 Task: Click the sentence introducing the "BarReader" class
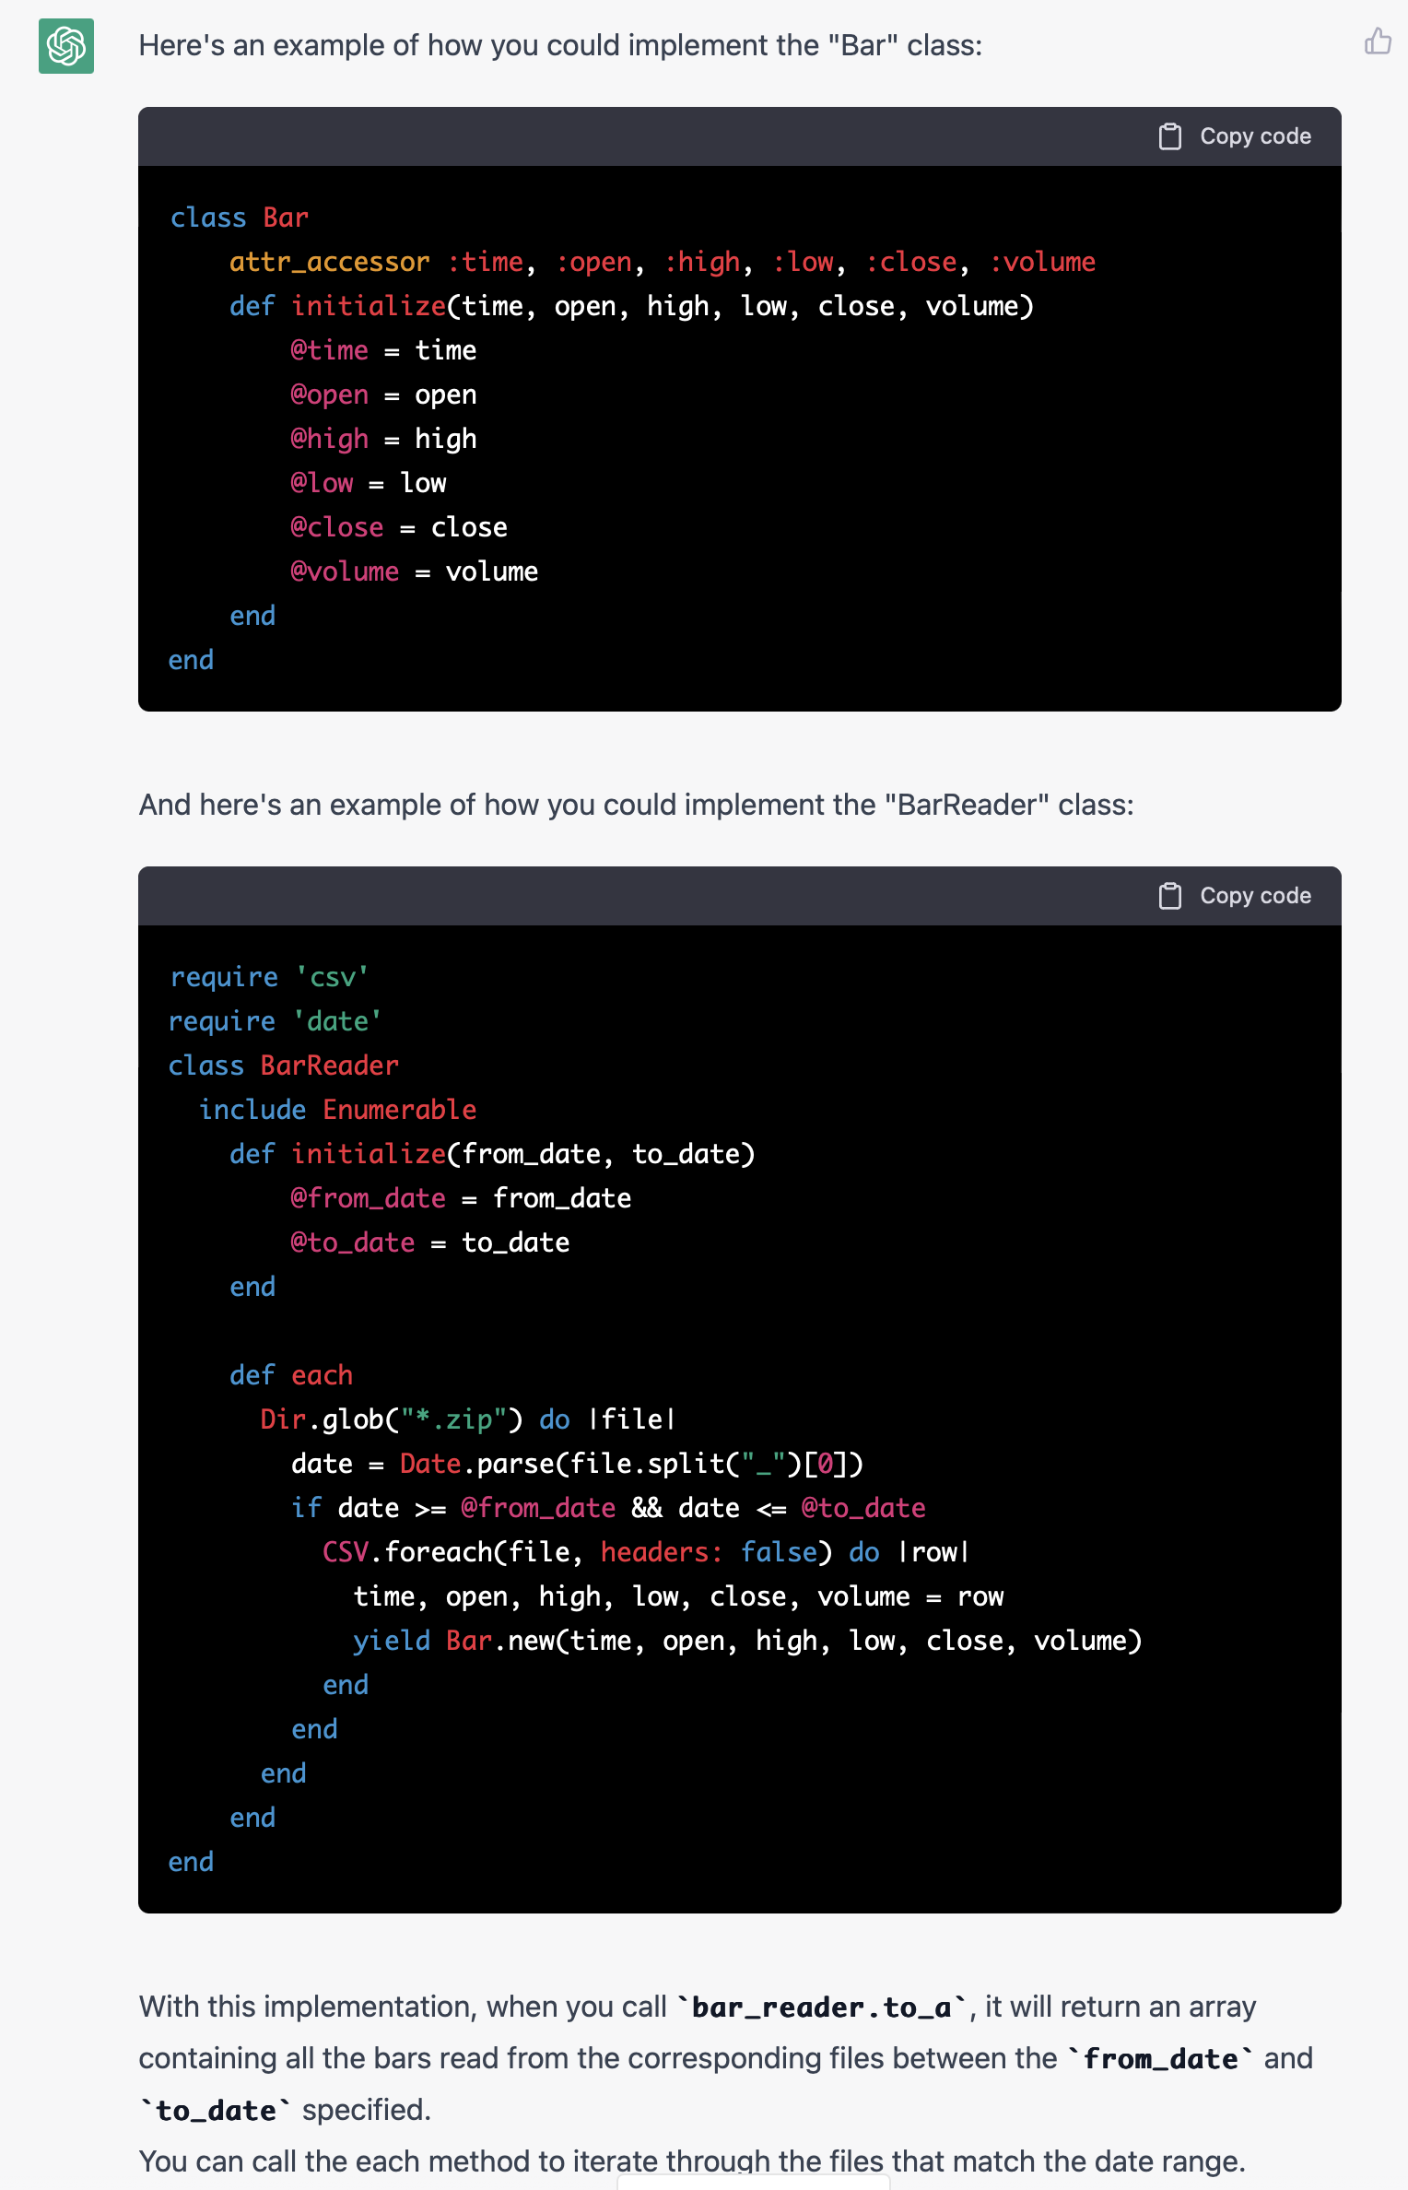(636, 805)
